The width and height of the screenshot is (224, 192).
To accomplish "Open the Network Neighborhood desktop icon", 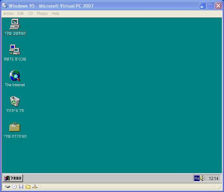I will tap(14, 50).
